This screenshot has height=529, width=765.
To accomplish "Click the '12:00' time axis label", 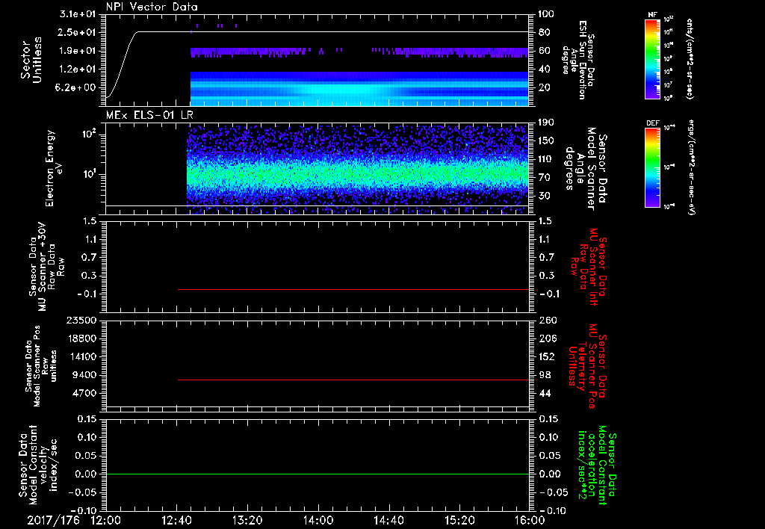I will coord(105,520).
